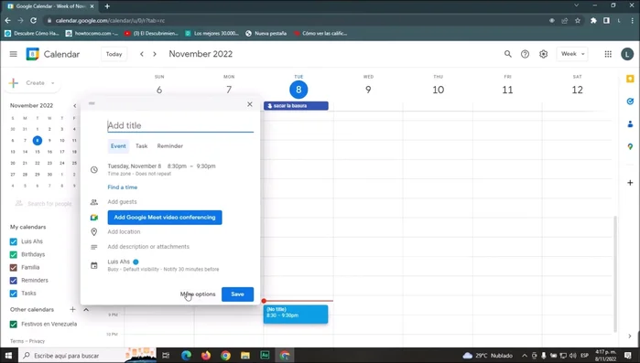Image resolution: width=640 pixels, height=363 pixels.
Task: Click in the Add title field
Action: (x=180, y=125)
